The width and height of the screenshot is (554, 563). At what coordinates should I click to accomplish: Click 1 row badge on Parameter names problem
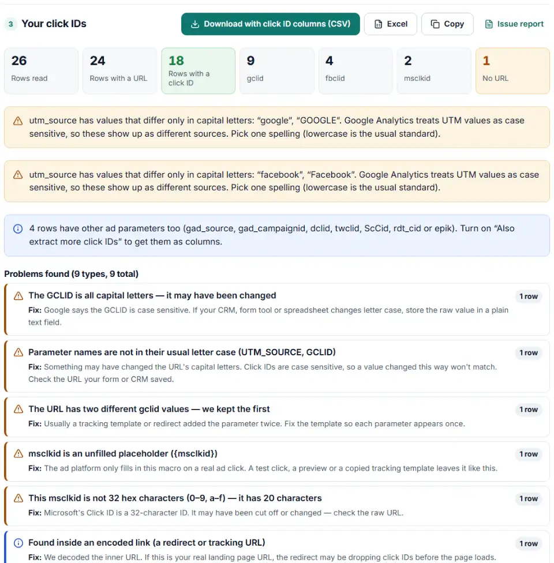529,353
